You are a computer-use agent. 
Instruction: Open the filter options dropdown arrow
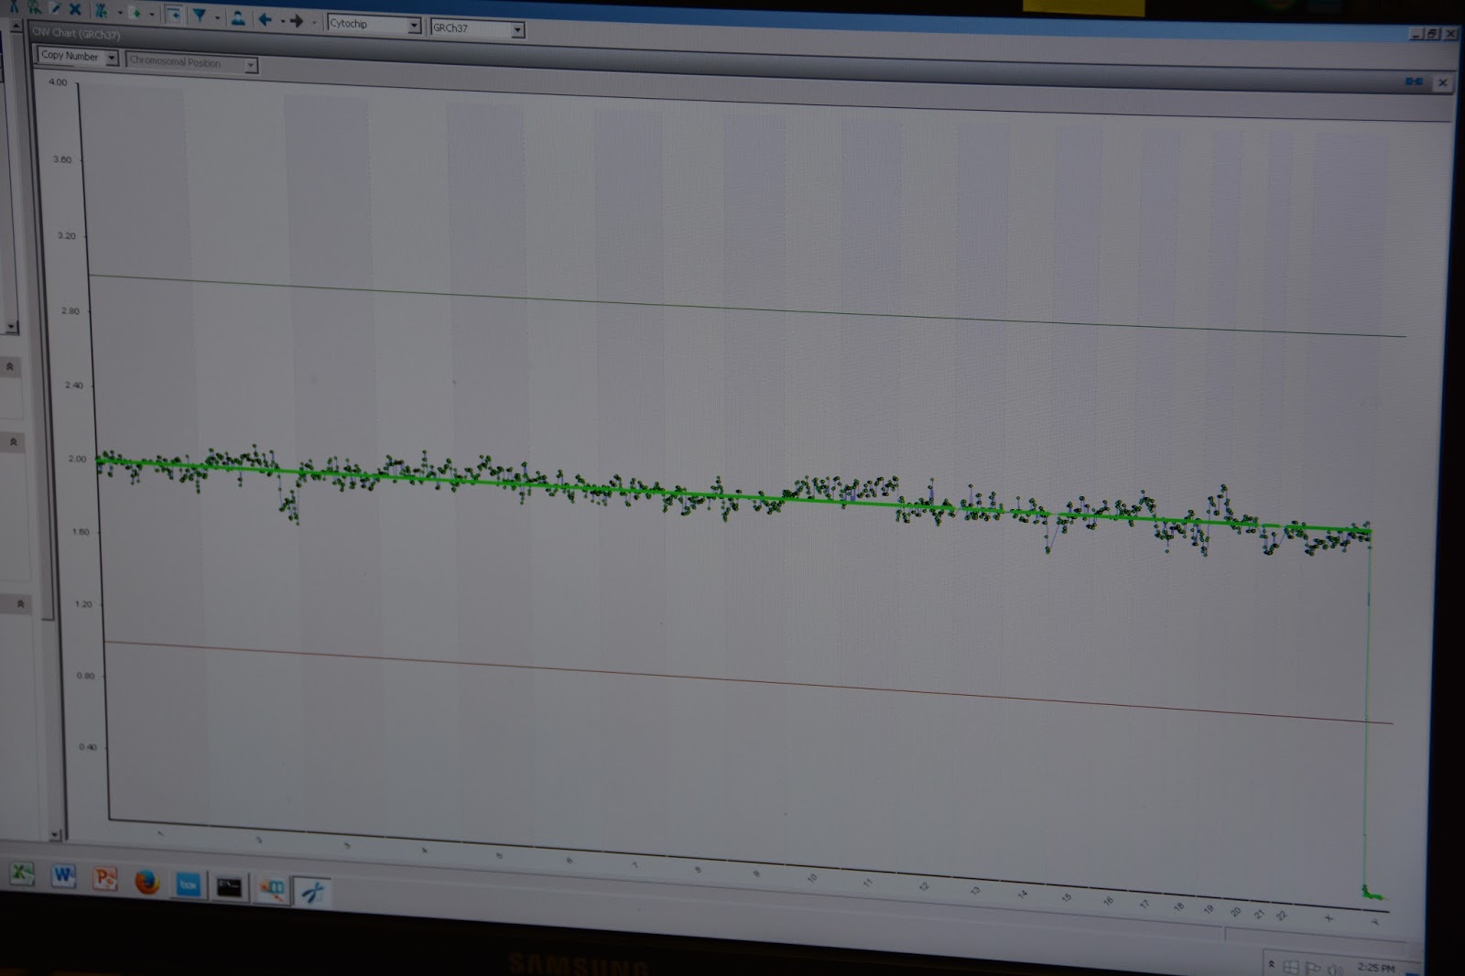[x=217, y=17]
